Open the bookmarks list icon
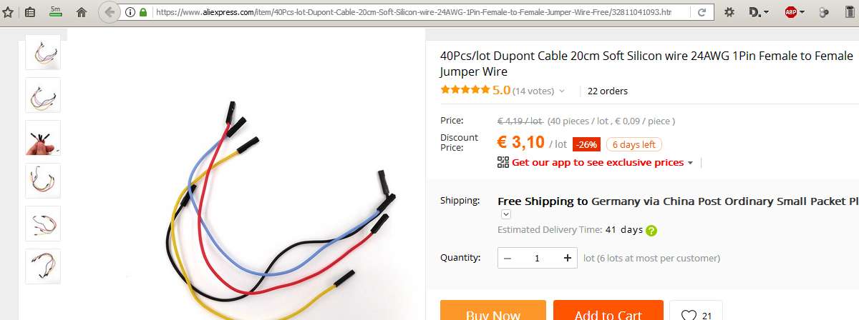 coord(29,12)
